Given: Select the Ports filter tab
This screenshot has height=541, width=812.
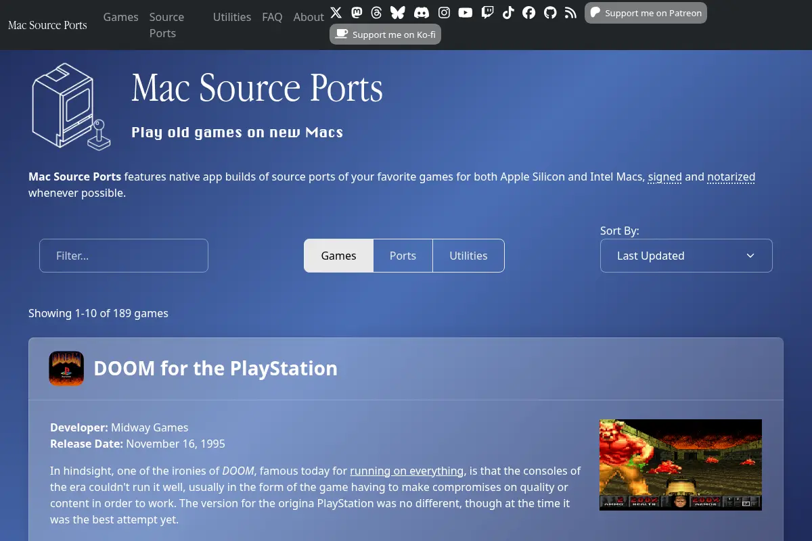Looking at the screenshot, I should [403, 256].
